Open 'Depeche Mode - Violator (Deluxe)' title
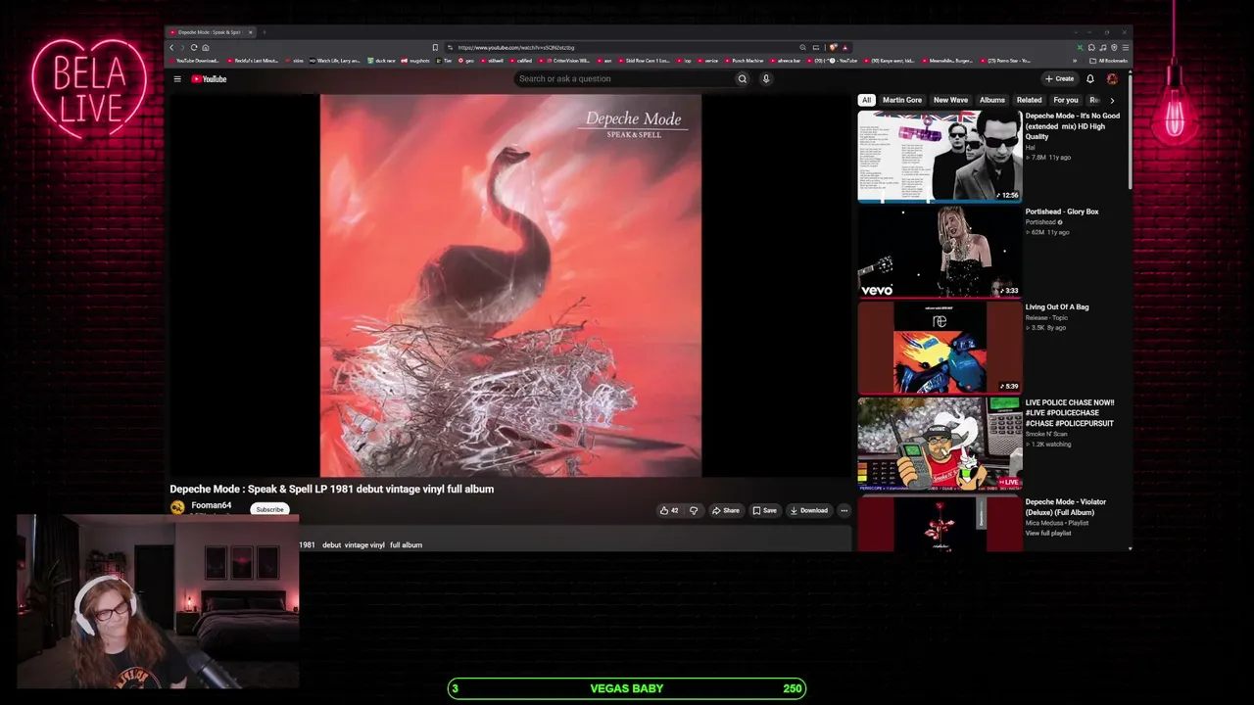The image size is (1254, 705). coord(1066,507)
